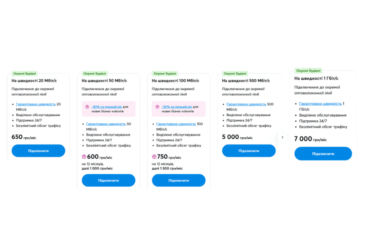Open the -50% на перший рік link
Image resolution: width=365 pixels, height=243 pixels.
click(177, 107)
